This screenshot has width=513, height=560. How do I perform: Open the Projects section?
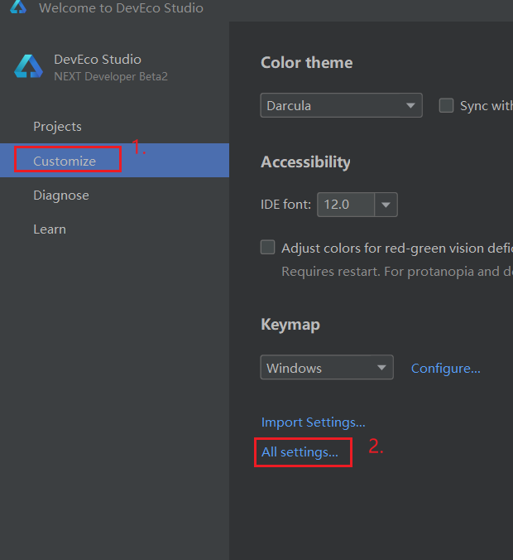[57, 127]
